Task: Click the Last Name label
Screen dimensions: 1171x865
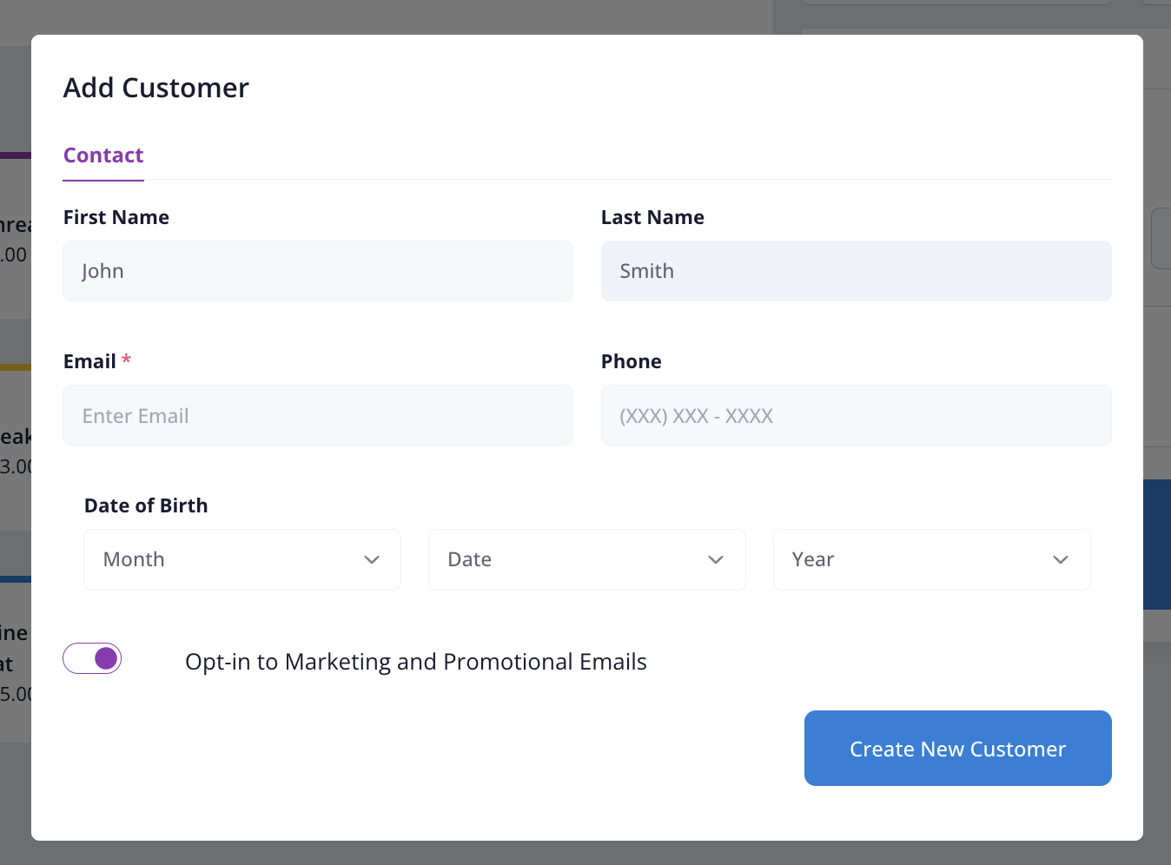Action: pyautogui.click(x=652, y=218)
